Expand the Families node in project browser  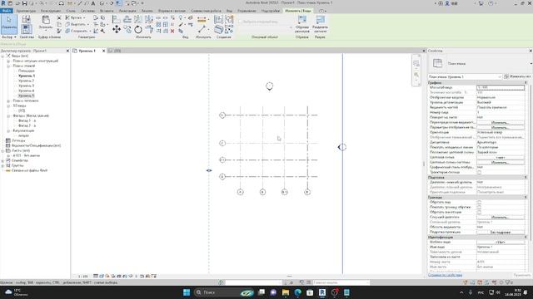click(3, 160)
